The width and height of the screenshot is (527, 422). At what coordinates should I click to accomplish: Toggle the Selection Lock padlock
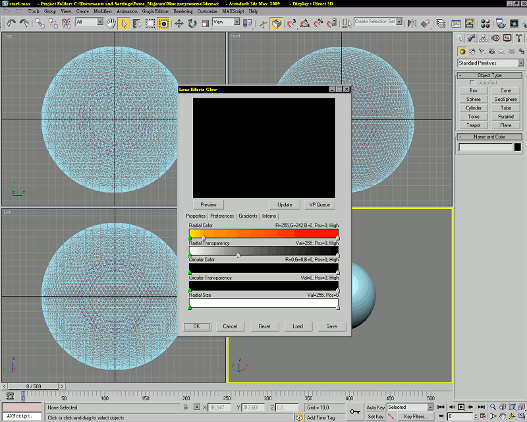186,407
